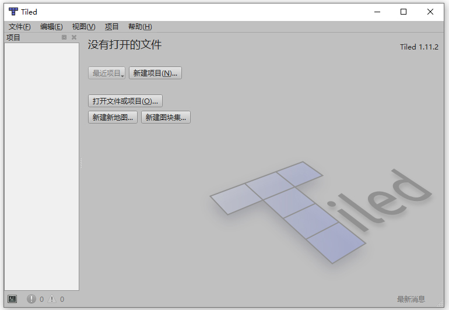Click the 新建新地图... button
The image size is (449, 310).
point(113,117)
